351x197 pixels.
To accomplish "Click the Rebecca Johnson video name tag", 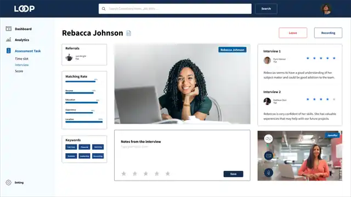I will 233,50.
